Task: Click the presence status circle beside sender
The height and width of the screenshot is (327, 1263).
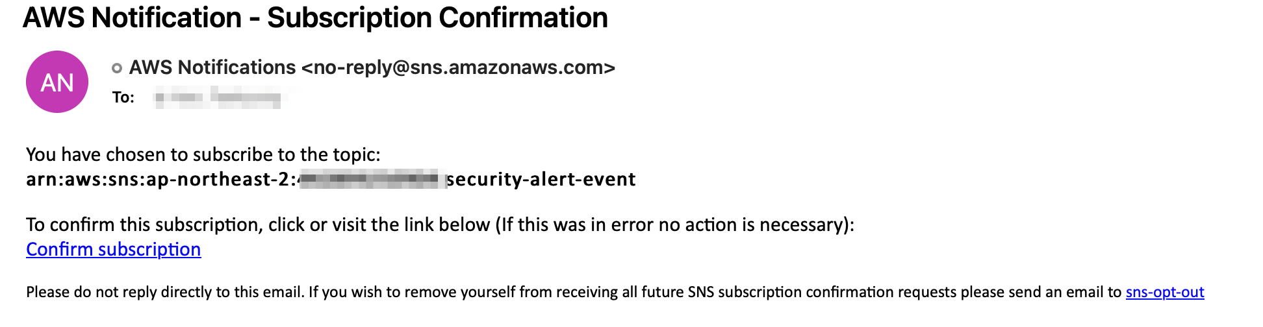Action: point(117,67)
